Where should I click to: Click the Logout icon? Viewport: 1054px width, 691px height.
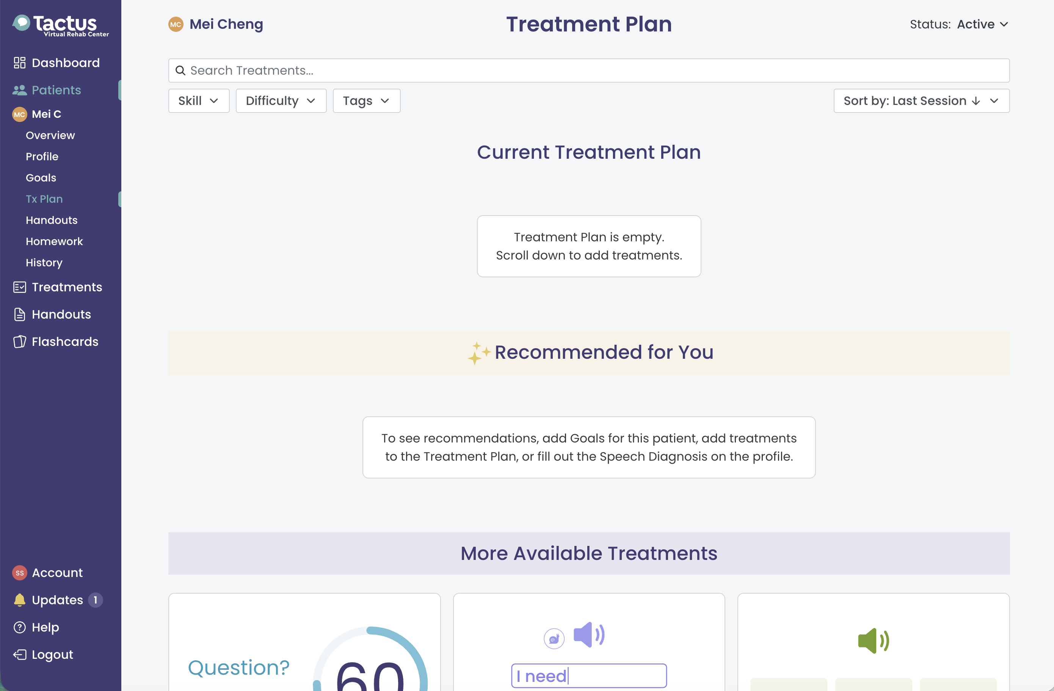[x=19, y=655]
